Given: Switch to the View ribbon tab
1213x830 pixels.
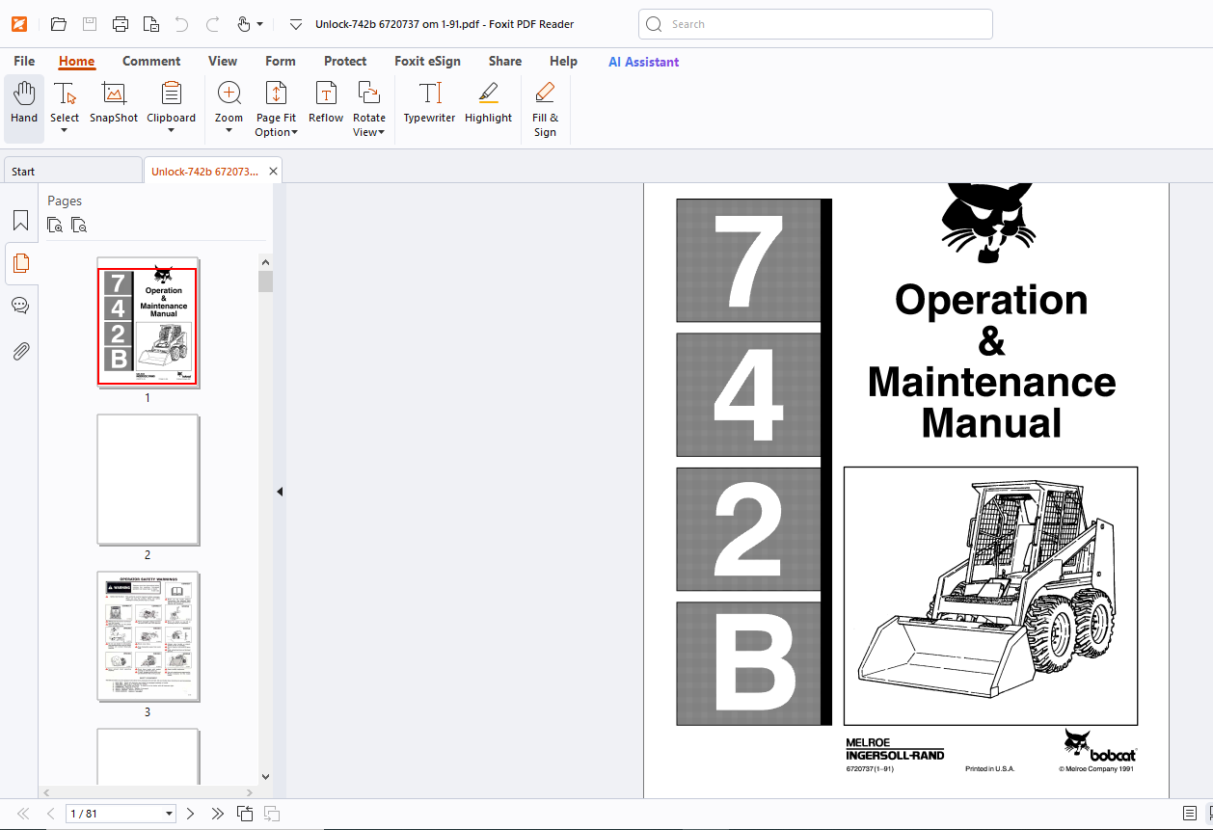Looking at the screenshot, I should click(x=223, y=61).
